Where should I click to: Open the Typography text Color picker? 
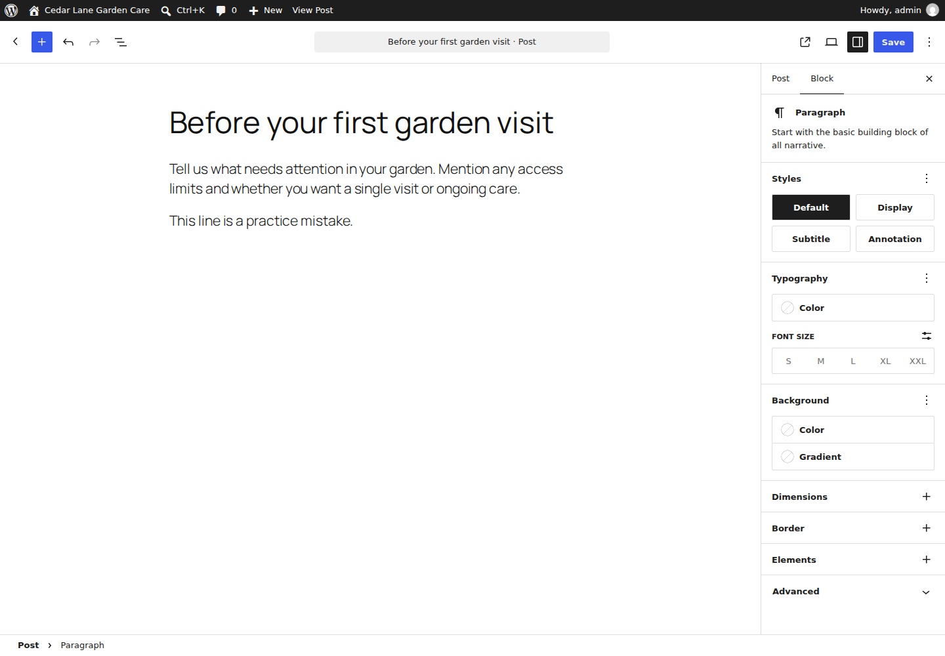[853, 308]
